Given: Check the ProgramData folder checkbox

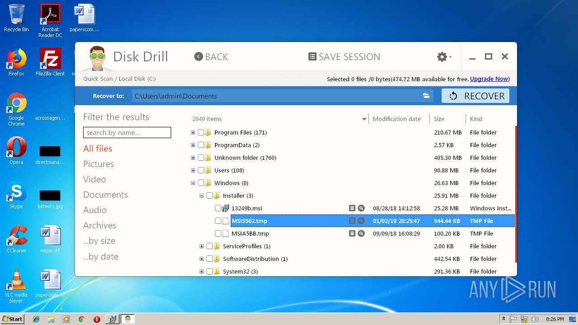Looking at the screenshot, I should pos(201,145).
